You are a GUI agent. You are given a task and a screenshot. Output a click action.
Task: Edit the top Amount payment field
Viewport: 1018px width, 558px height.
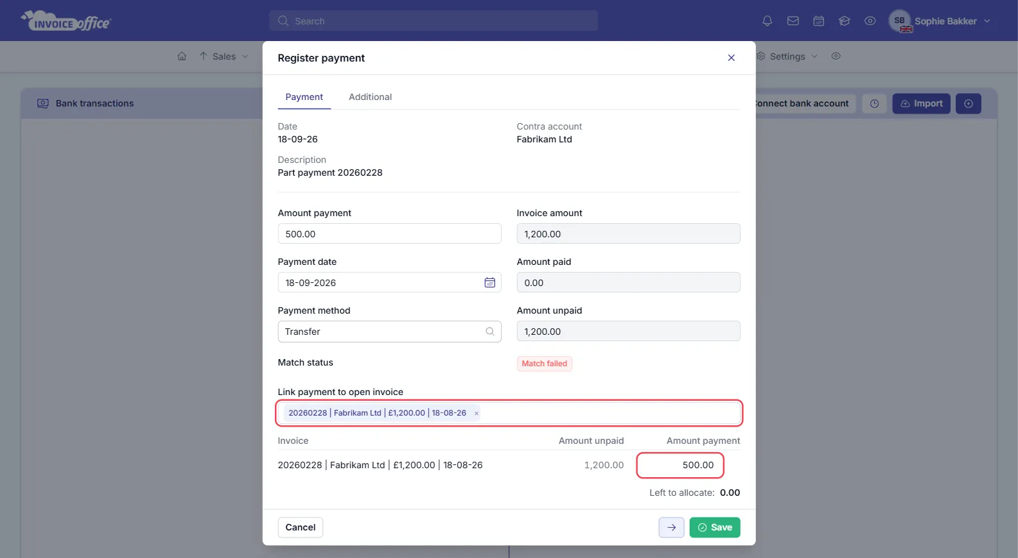[389, 233]
